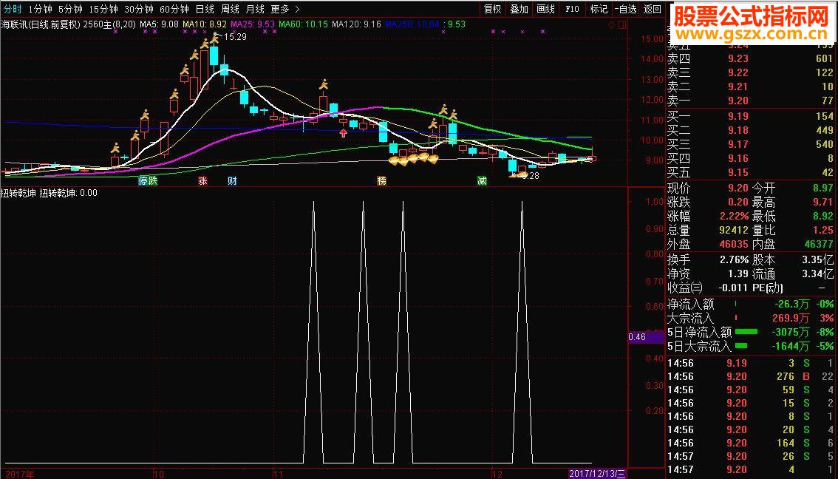
Task: Click the 量比 1.25 value
Action: [823, 231]
